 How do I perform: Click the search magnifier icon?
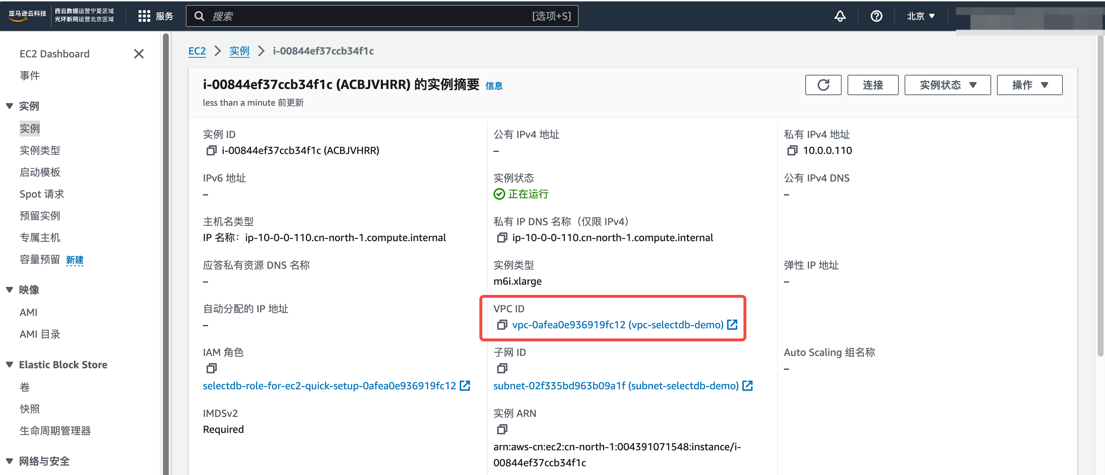point(199,16)
